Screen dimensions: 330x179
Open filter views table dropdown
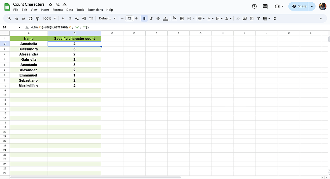267,18
